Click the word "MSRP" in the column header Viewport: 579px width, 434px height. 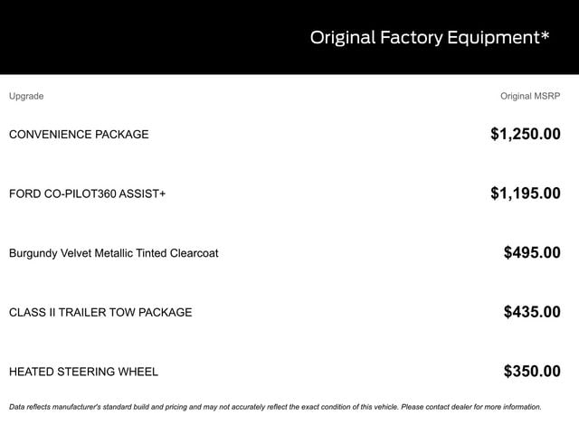[x=547, y=96]
